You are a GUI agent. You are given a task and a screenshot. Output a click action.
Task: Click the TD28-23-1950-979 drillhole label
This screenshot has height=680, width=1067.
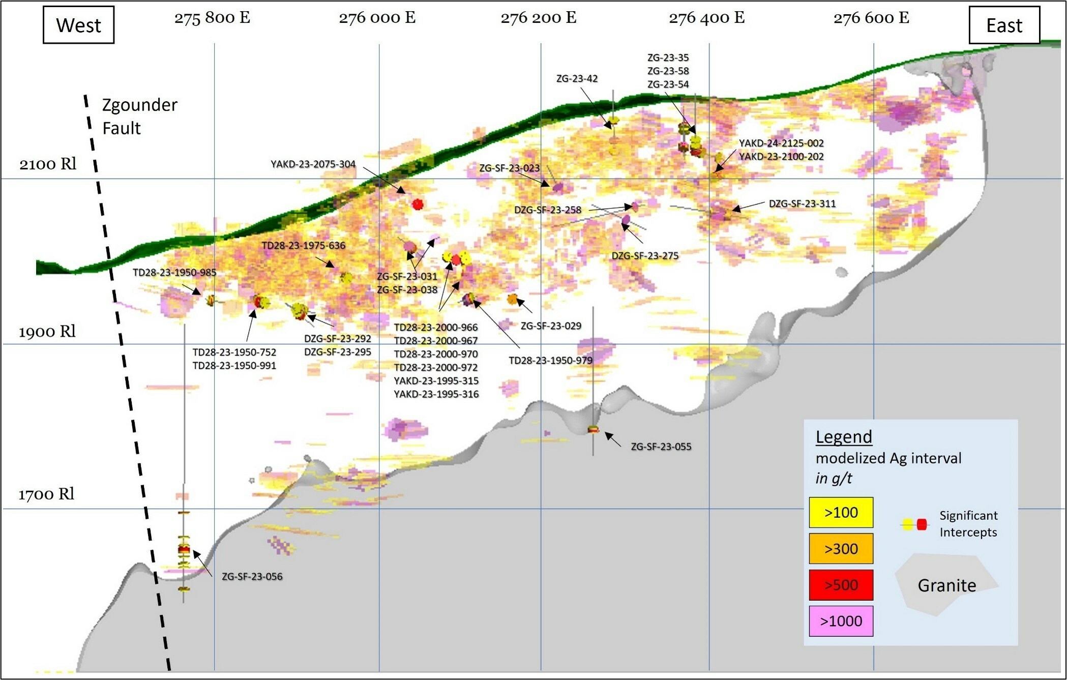pos(550,361)
